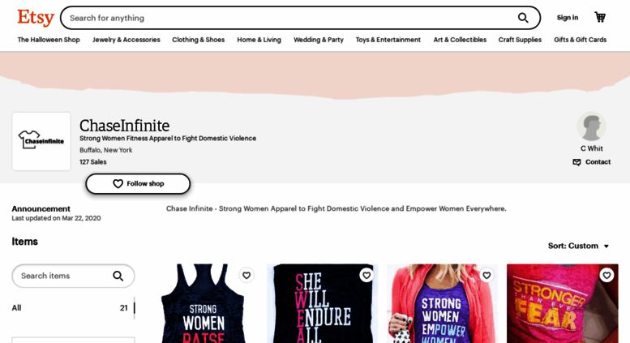Click the Announcement heading
630x343 pixels.
[41, 209]
